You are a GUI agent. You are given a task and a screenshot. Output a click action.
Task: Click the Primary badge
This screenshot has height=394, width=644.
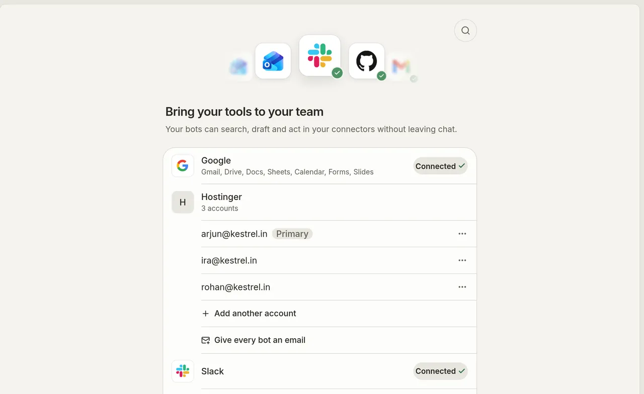292,234
